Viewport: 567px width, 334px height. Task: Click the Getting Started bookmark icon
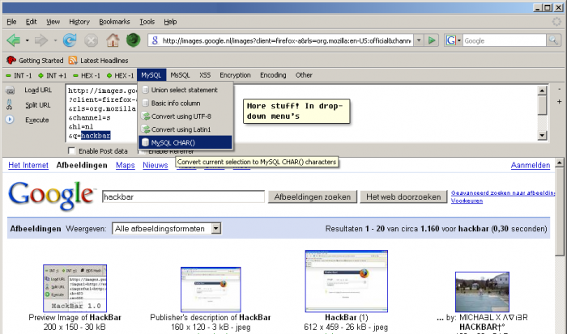tap(11, 61)
